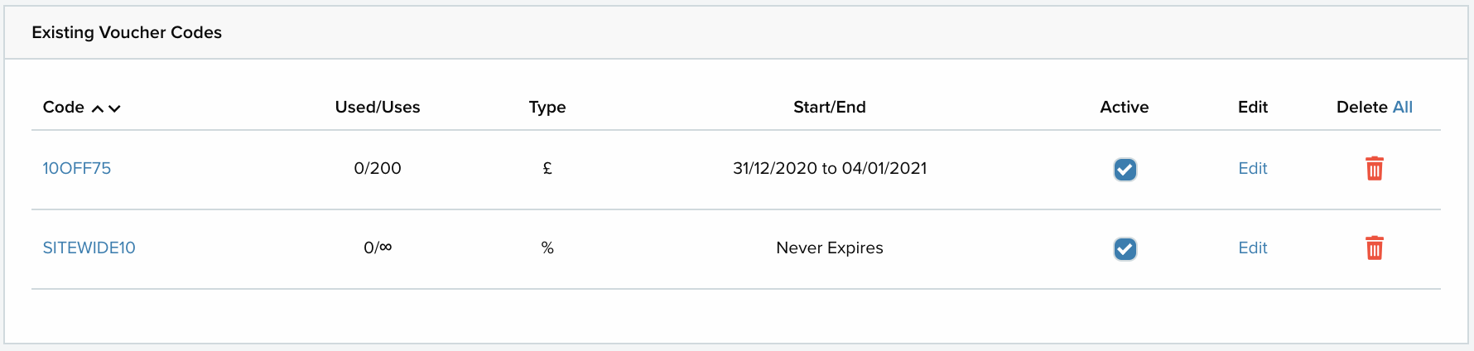
Task: Uncheck Active for the SITEWIDE10 voucher
Action: 1125,249
